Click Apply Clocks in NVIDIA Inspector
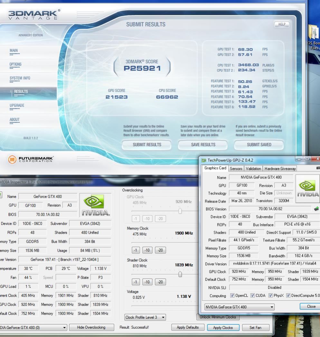The height and width of the screenshot is (337, 320). tap(223, 328)
